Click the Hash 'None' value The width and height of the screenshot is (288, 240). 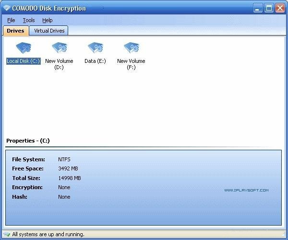[64, 197]
